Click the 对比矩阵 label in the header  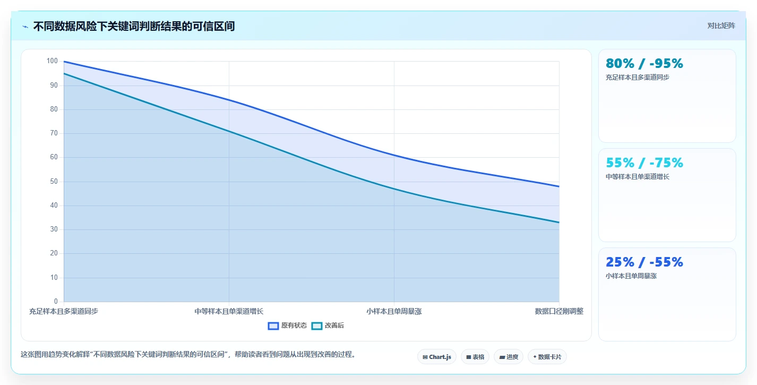tap(721, 25)
